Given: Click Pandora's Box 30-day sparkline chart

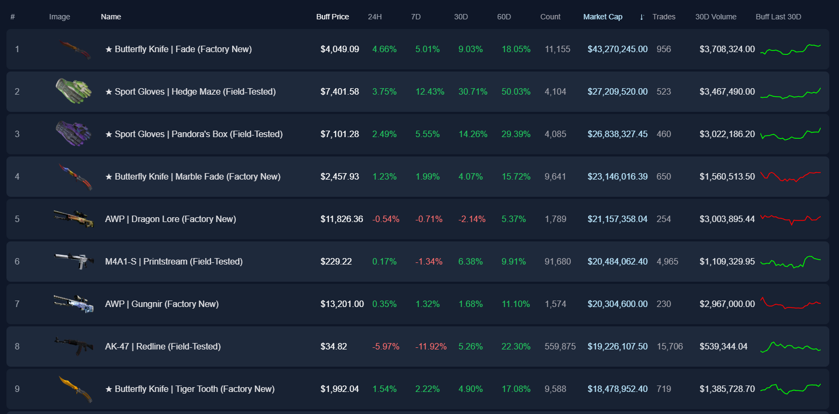Looking at the screenshot, I should (x=790, y=134).
